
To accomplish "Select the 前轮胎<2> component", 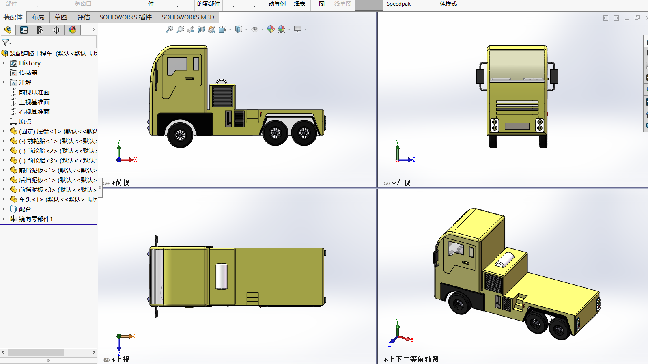I will point(54,151).
